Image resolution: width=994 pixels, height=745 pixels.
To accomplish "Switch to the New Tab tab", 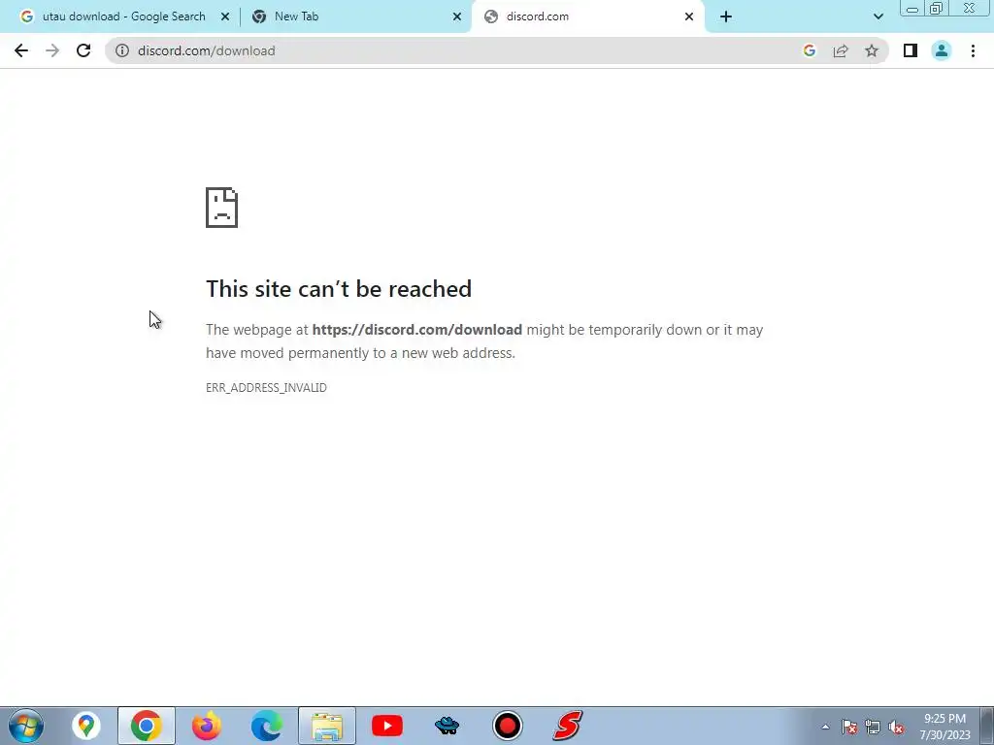I will point(355,16).
